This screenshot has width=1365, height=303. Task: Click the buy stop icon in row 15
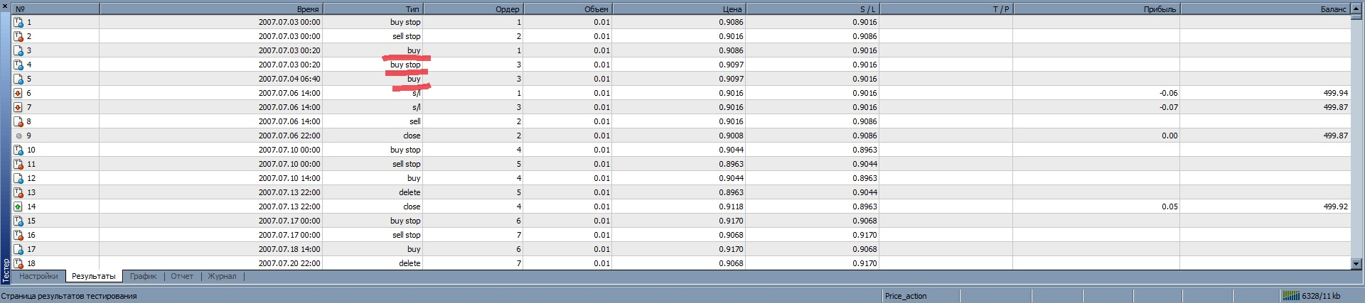pos(18,221)
